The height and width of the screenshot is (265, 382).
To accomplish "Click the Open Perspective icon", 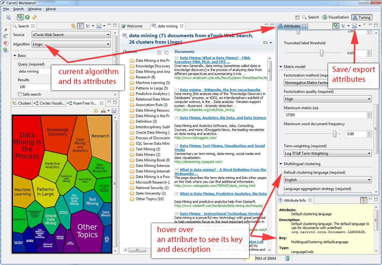I will point(297,18).
